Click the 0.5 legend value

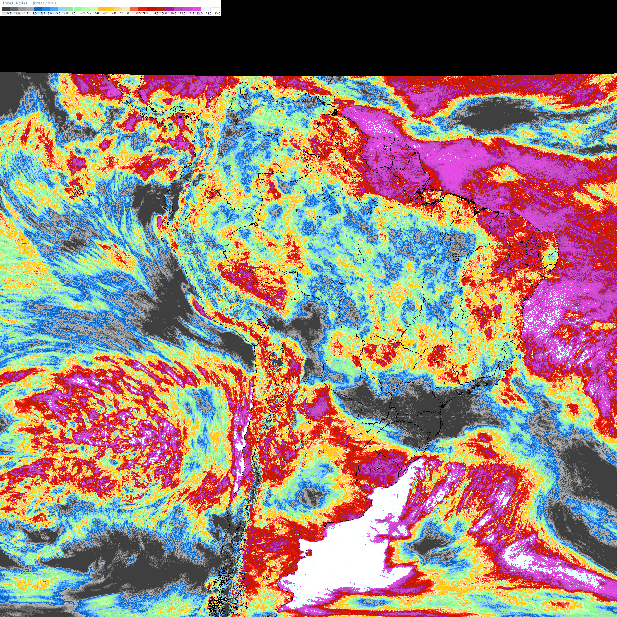9,13
